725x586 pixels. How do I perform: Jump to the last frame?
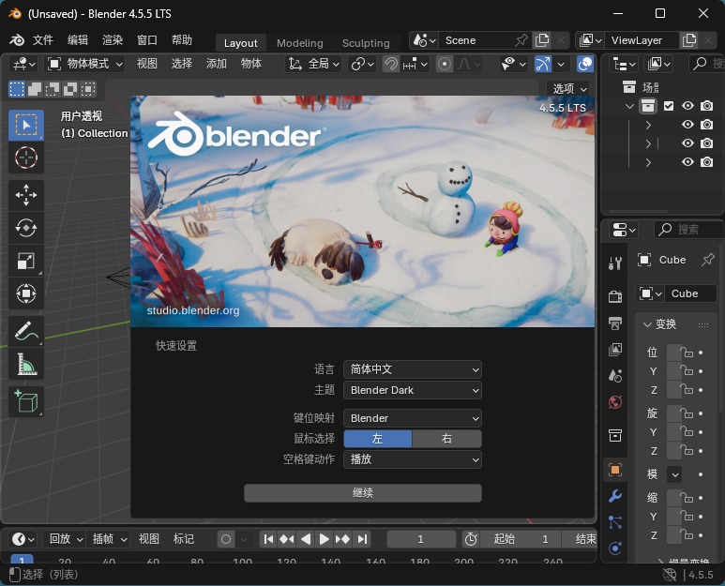click(362, 539)
